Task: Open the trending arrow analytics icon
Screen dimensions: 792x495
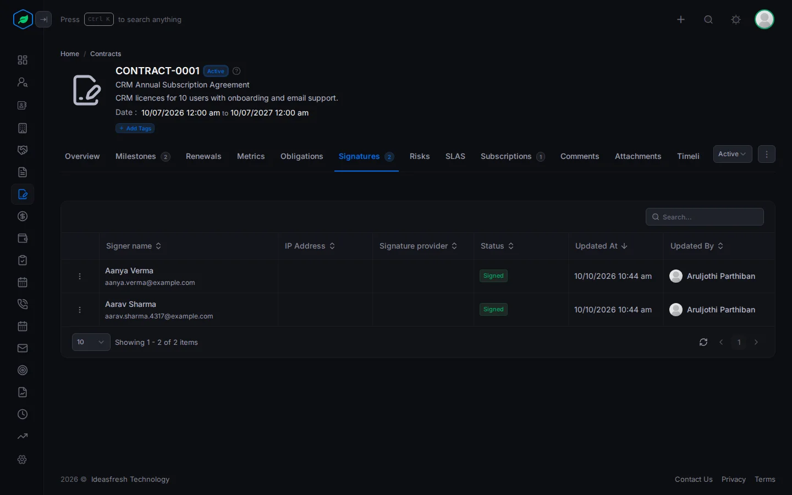Action: 23,436
